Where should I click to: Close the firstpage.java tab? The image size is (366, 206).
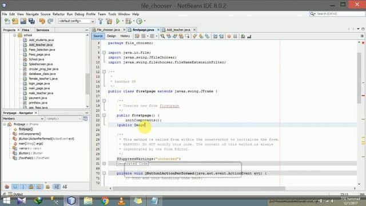pos(158,30)
